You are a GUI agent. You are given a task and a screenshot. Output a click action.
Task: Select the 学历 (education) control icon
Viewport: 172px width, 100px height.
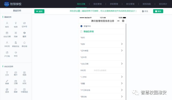point(16,52)
